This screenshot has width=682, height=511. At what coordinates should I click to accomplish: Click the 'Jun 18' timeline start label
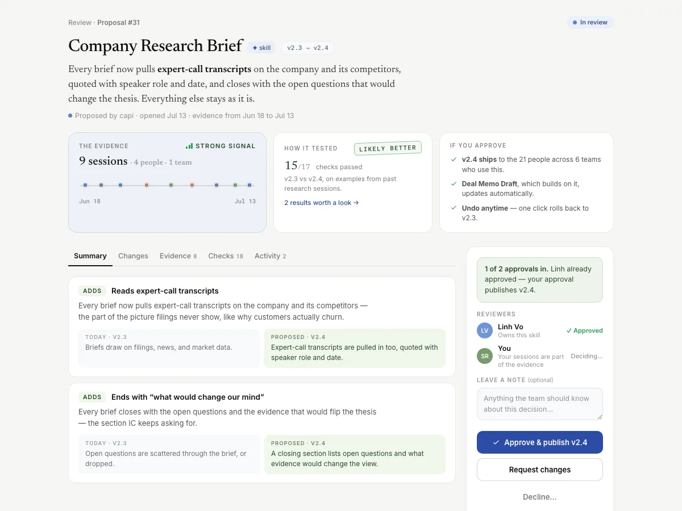pyautogui.click(x=90, y=202)
